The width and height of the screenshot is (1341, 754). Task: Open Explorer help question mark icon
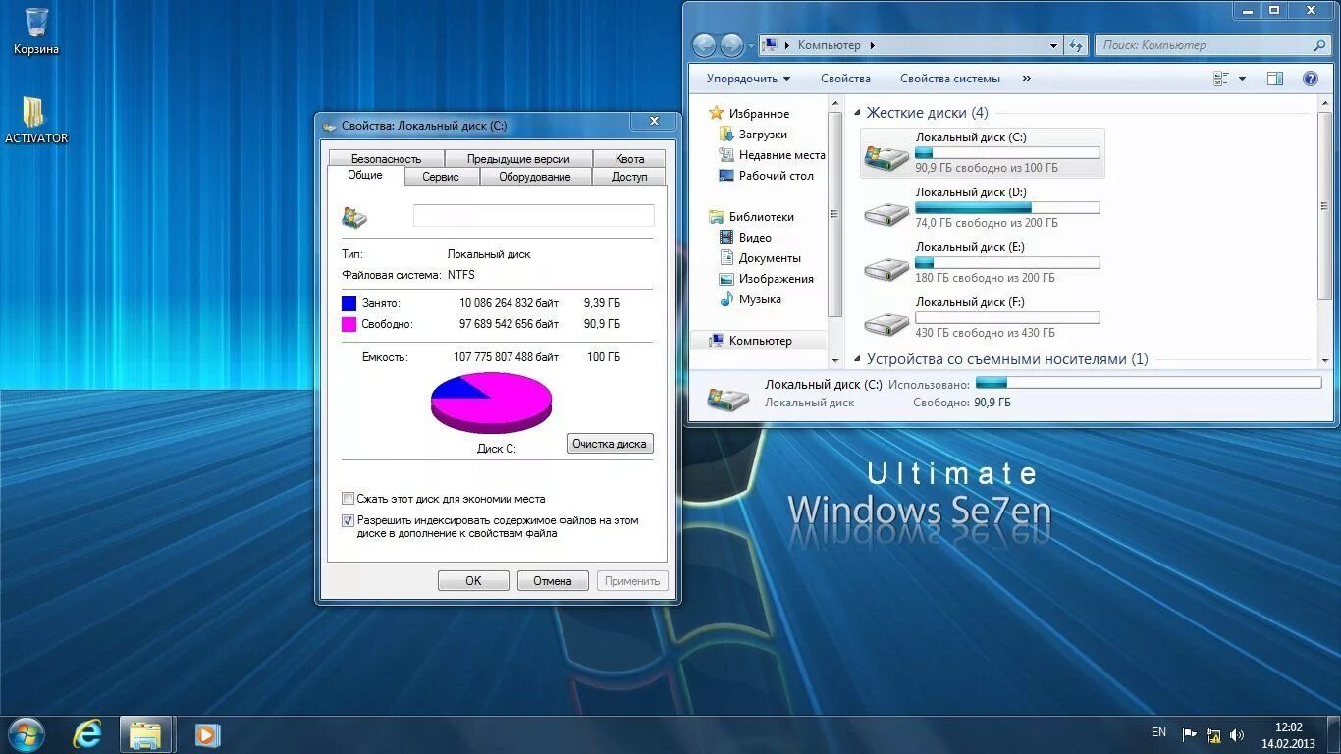tap(1310, 79)
